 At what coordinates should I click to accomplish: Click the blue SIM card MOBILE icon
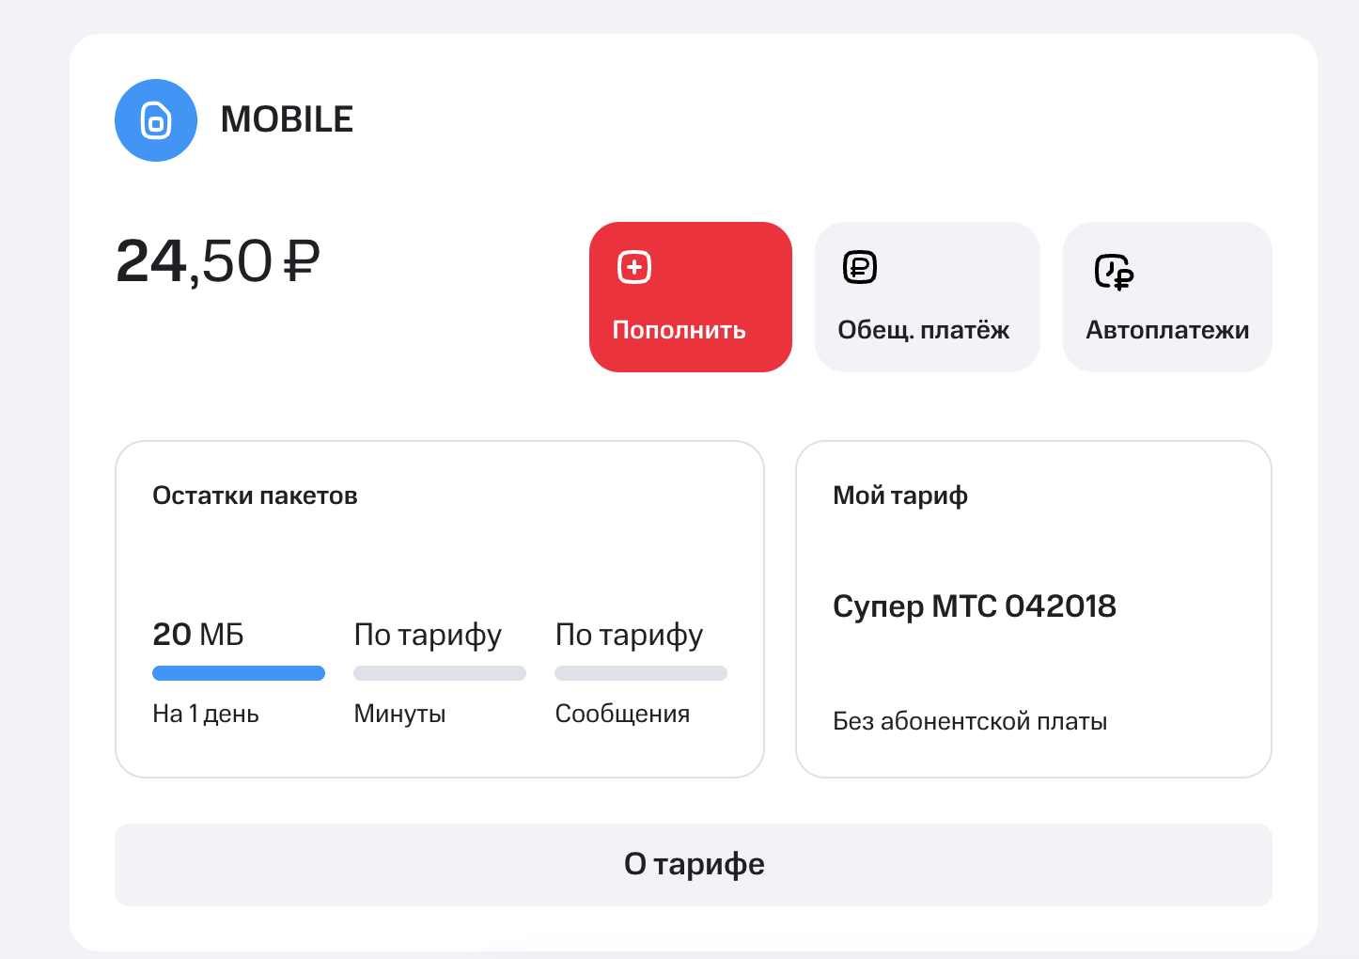click(155, 120)
